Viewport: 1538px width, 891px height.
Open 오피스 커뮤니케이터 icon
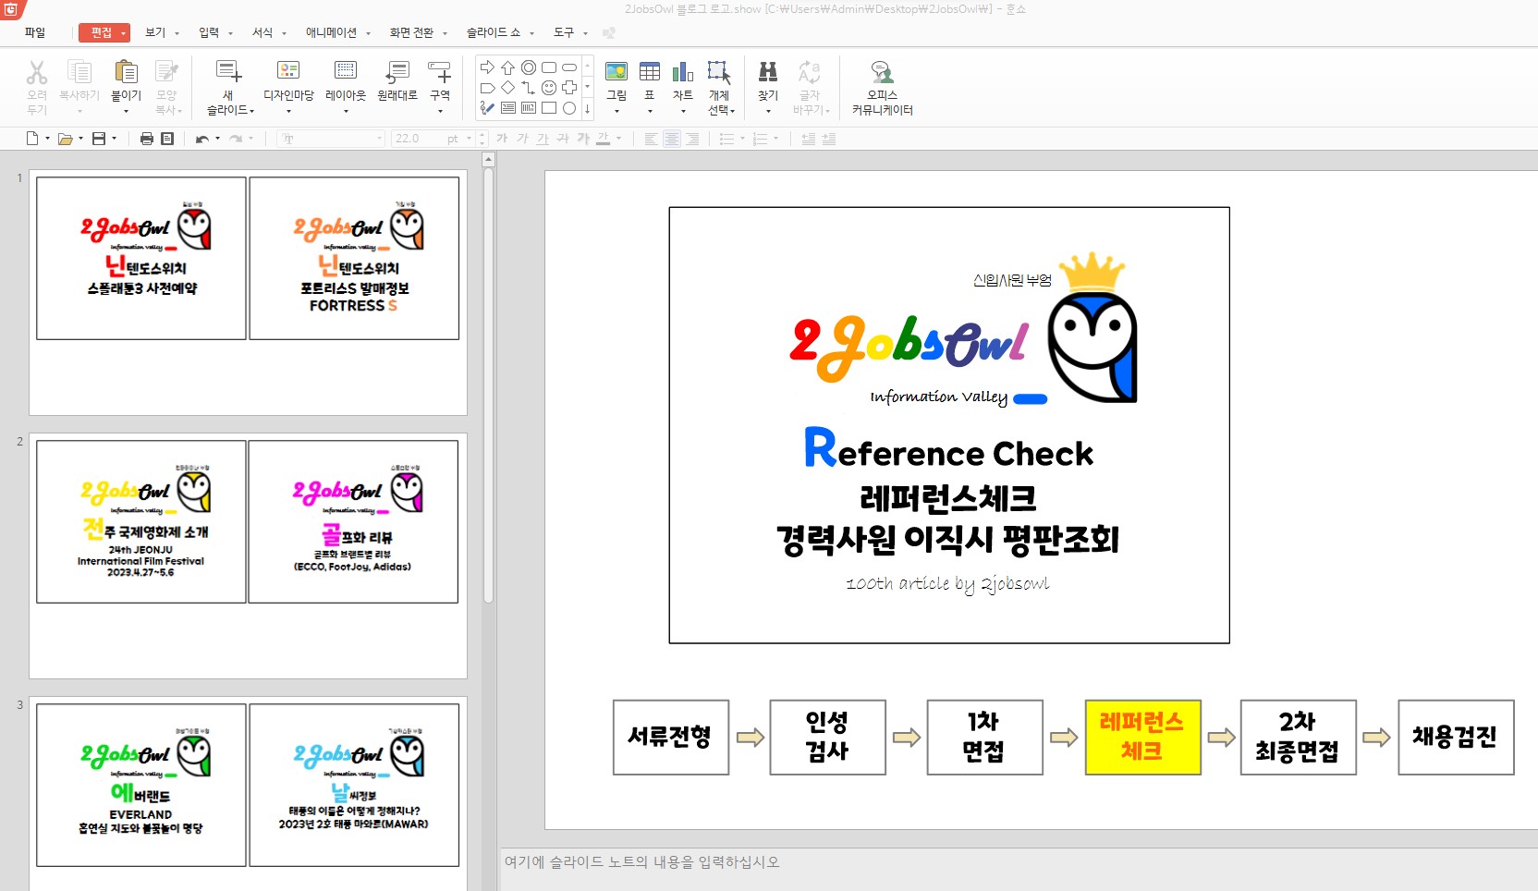point(882,71)
